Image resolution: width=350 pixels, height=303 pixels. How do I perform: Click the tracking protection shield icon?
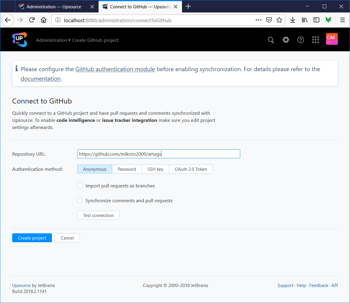pos(269,20)
